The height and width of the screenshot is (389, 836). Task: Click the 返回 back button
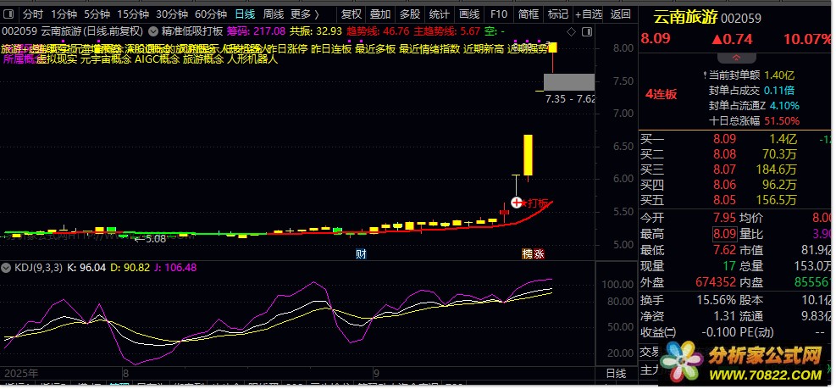621,14
